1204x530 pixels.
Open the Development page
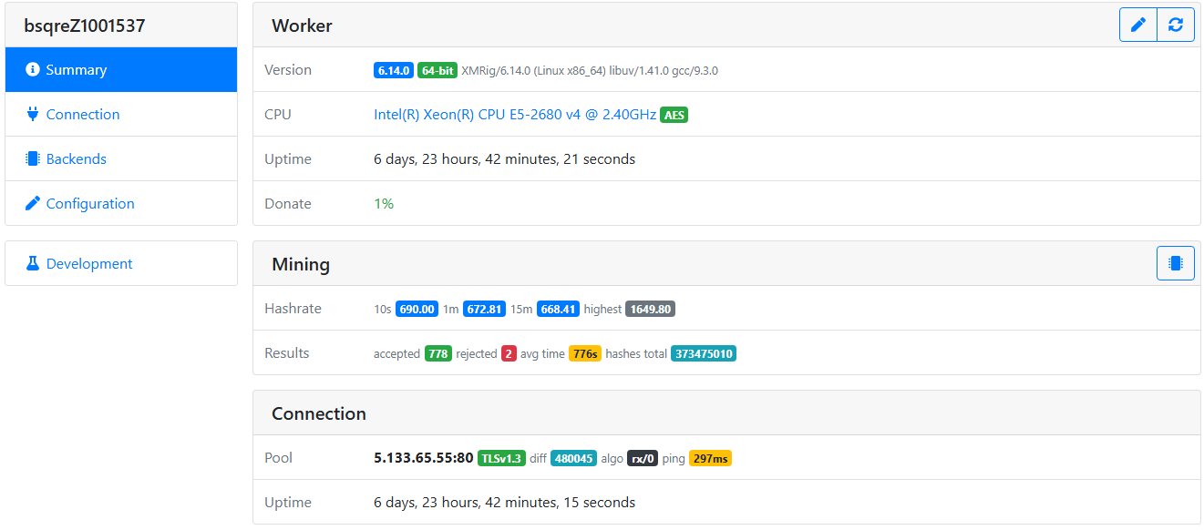(88, 263)
